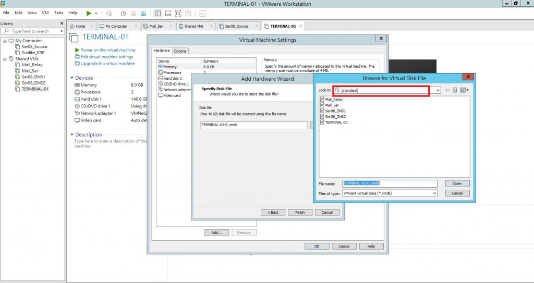Screen dimensions: 534x283
Task: Select Ser08_DNS2 in the Library tree
Action: [x=33, y=83]
